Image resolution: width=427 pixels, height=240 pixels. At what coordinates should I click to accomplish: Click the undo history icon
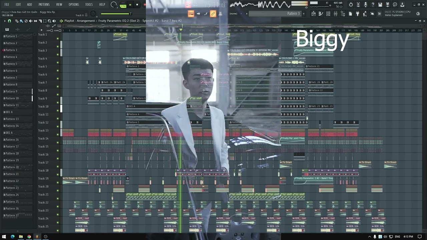(x=351, y=4)
